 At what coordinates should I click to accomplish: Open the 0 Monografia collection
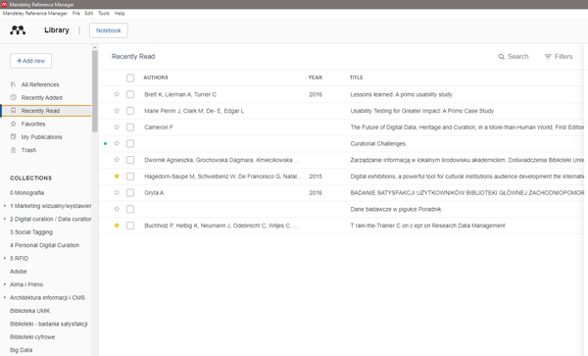pyautogui.click(x=27, y=192)
